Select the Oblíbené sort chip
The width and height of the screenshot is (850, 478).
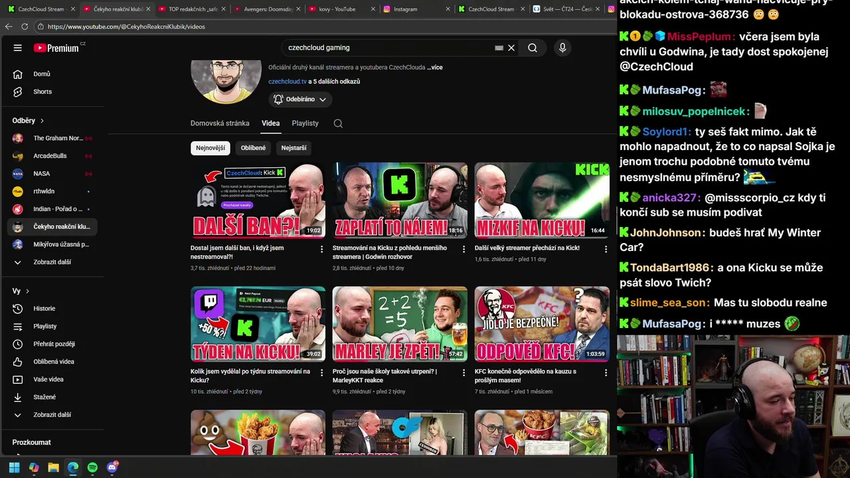253,148
